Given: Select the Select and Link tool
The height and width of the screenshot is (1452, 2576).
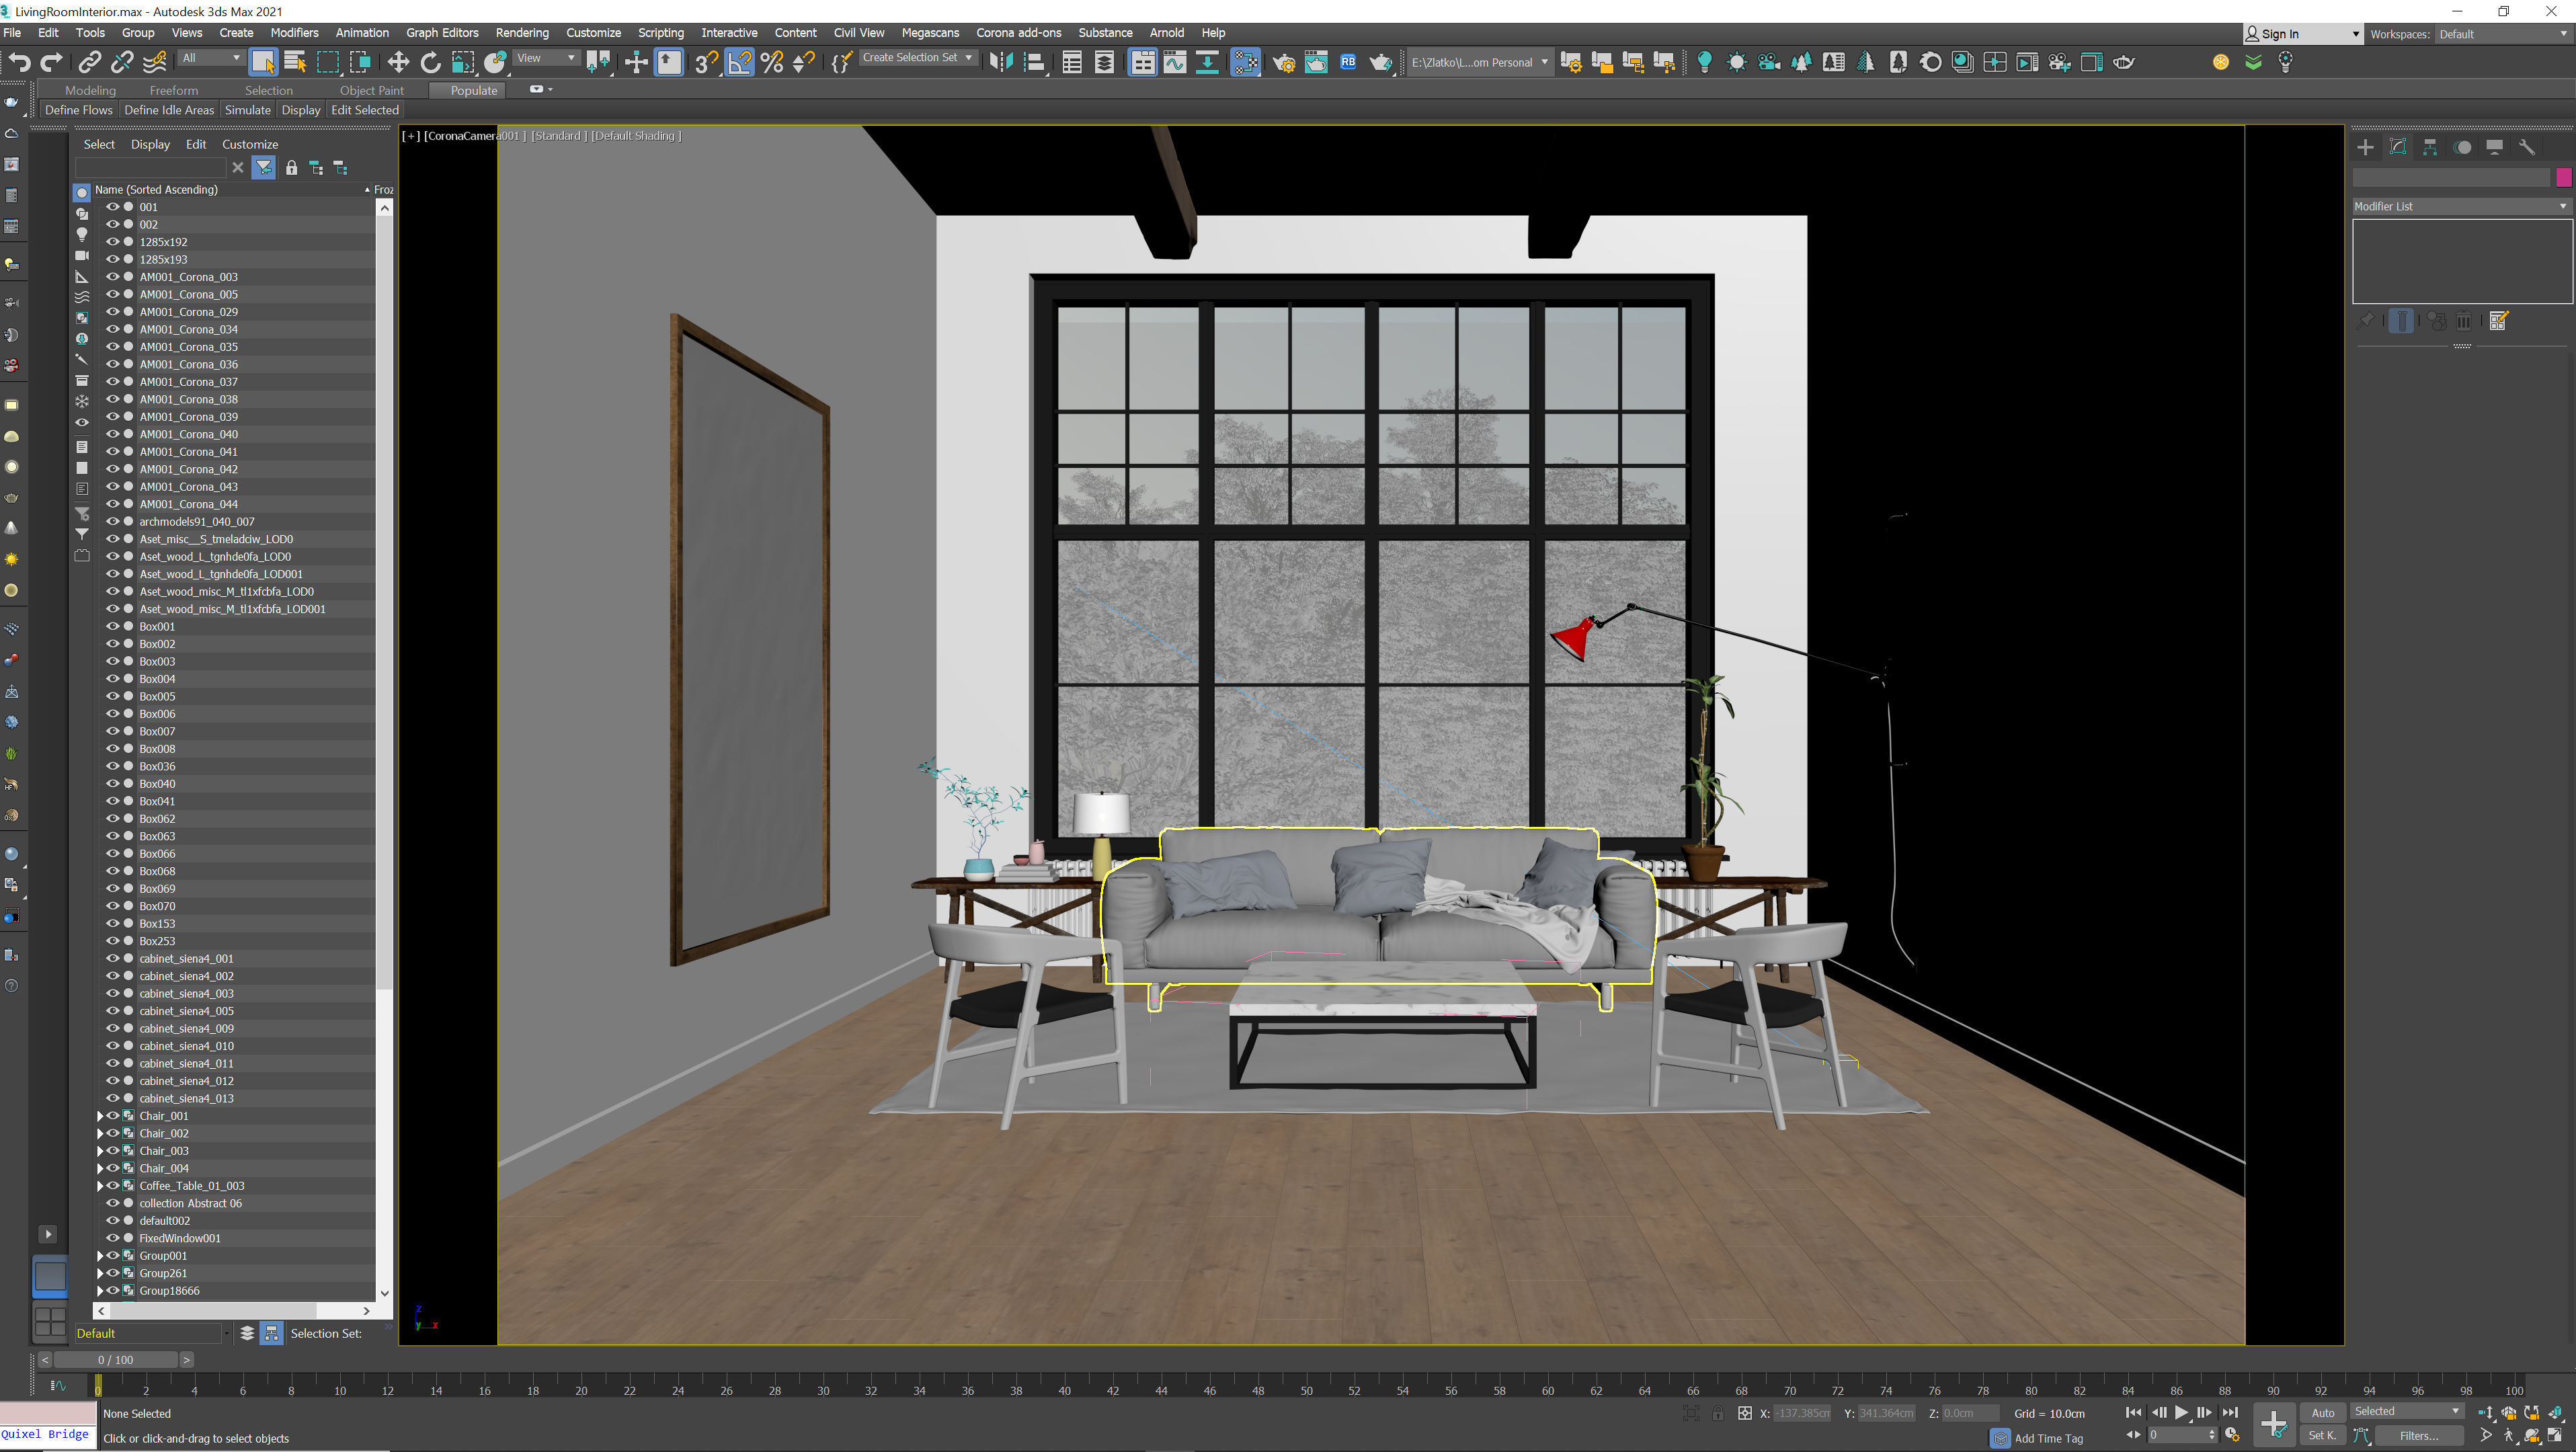Looking at the screenshot, I should (89, 62).
